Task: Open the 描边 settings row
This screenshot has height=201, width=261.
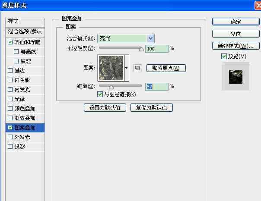Action: click(25, 71)
